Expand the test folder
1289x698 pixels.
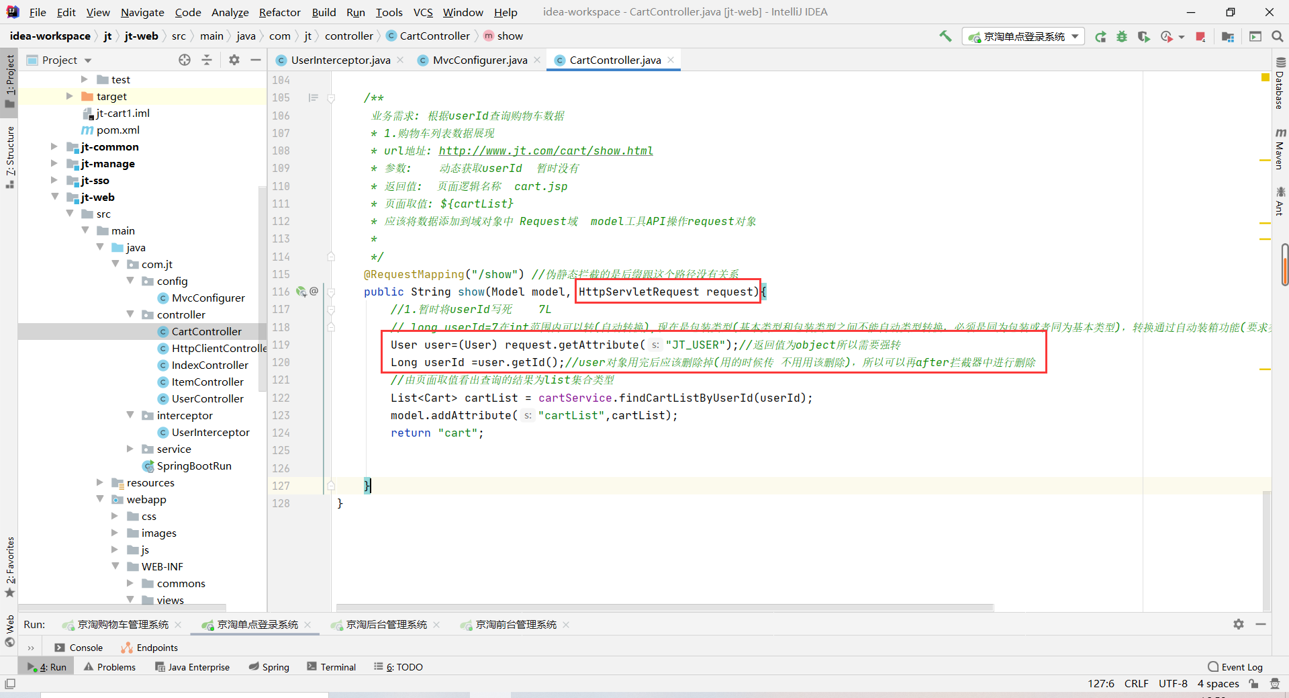85,79
